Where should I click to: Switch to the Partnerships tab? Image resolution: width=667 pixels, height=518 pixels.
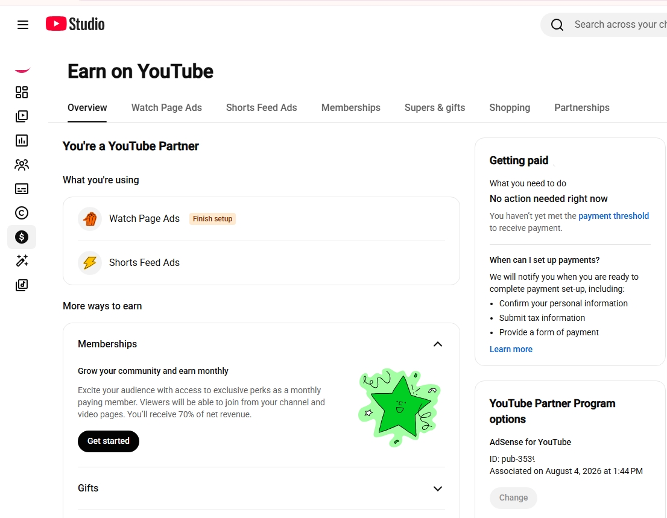582,107
